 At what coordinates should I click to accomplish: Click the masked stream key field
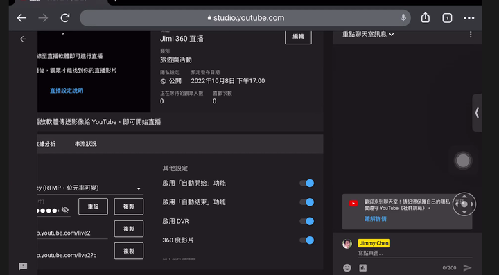tap(48, 210)
